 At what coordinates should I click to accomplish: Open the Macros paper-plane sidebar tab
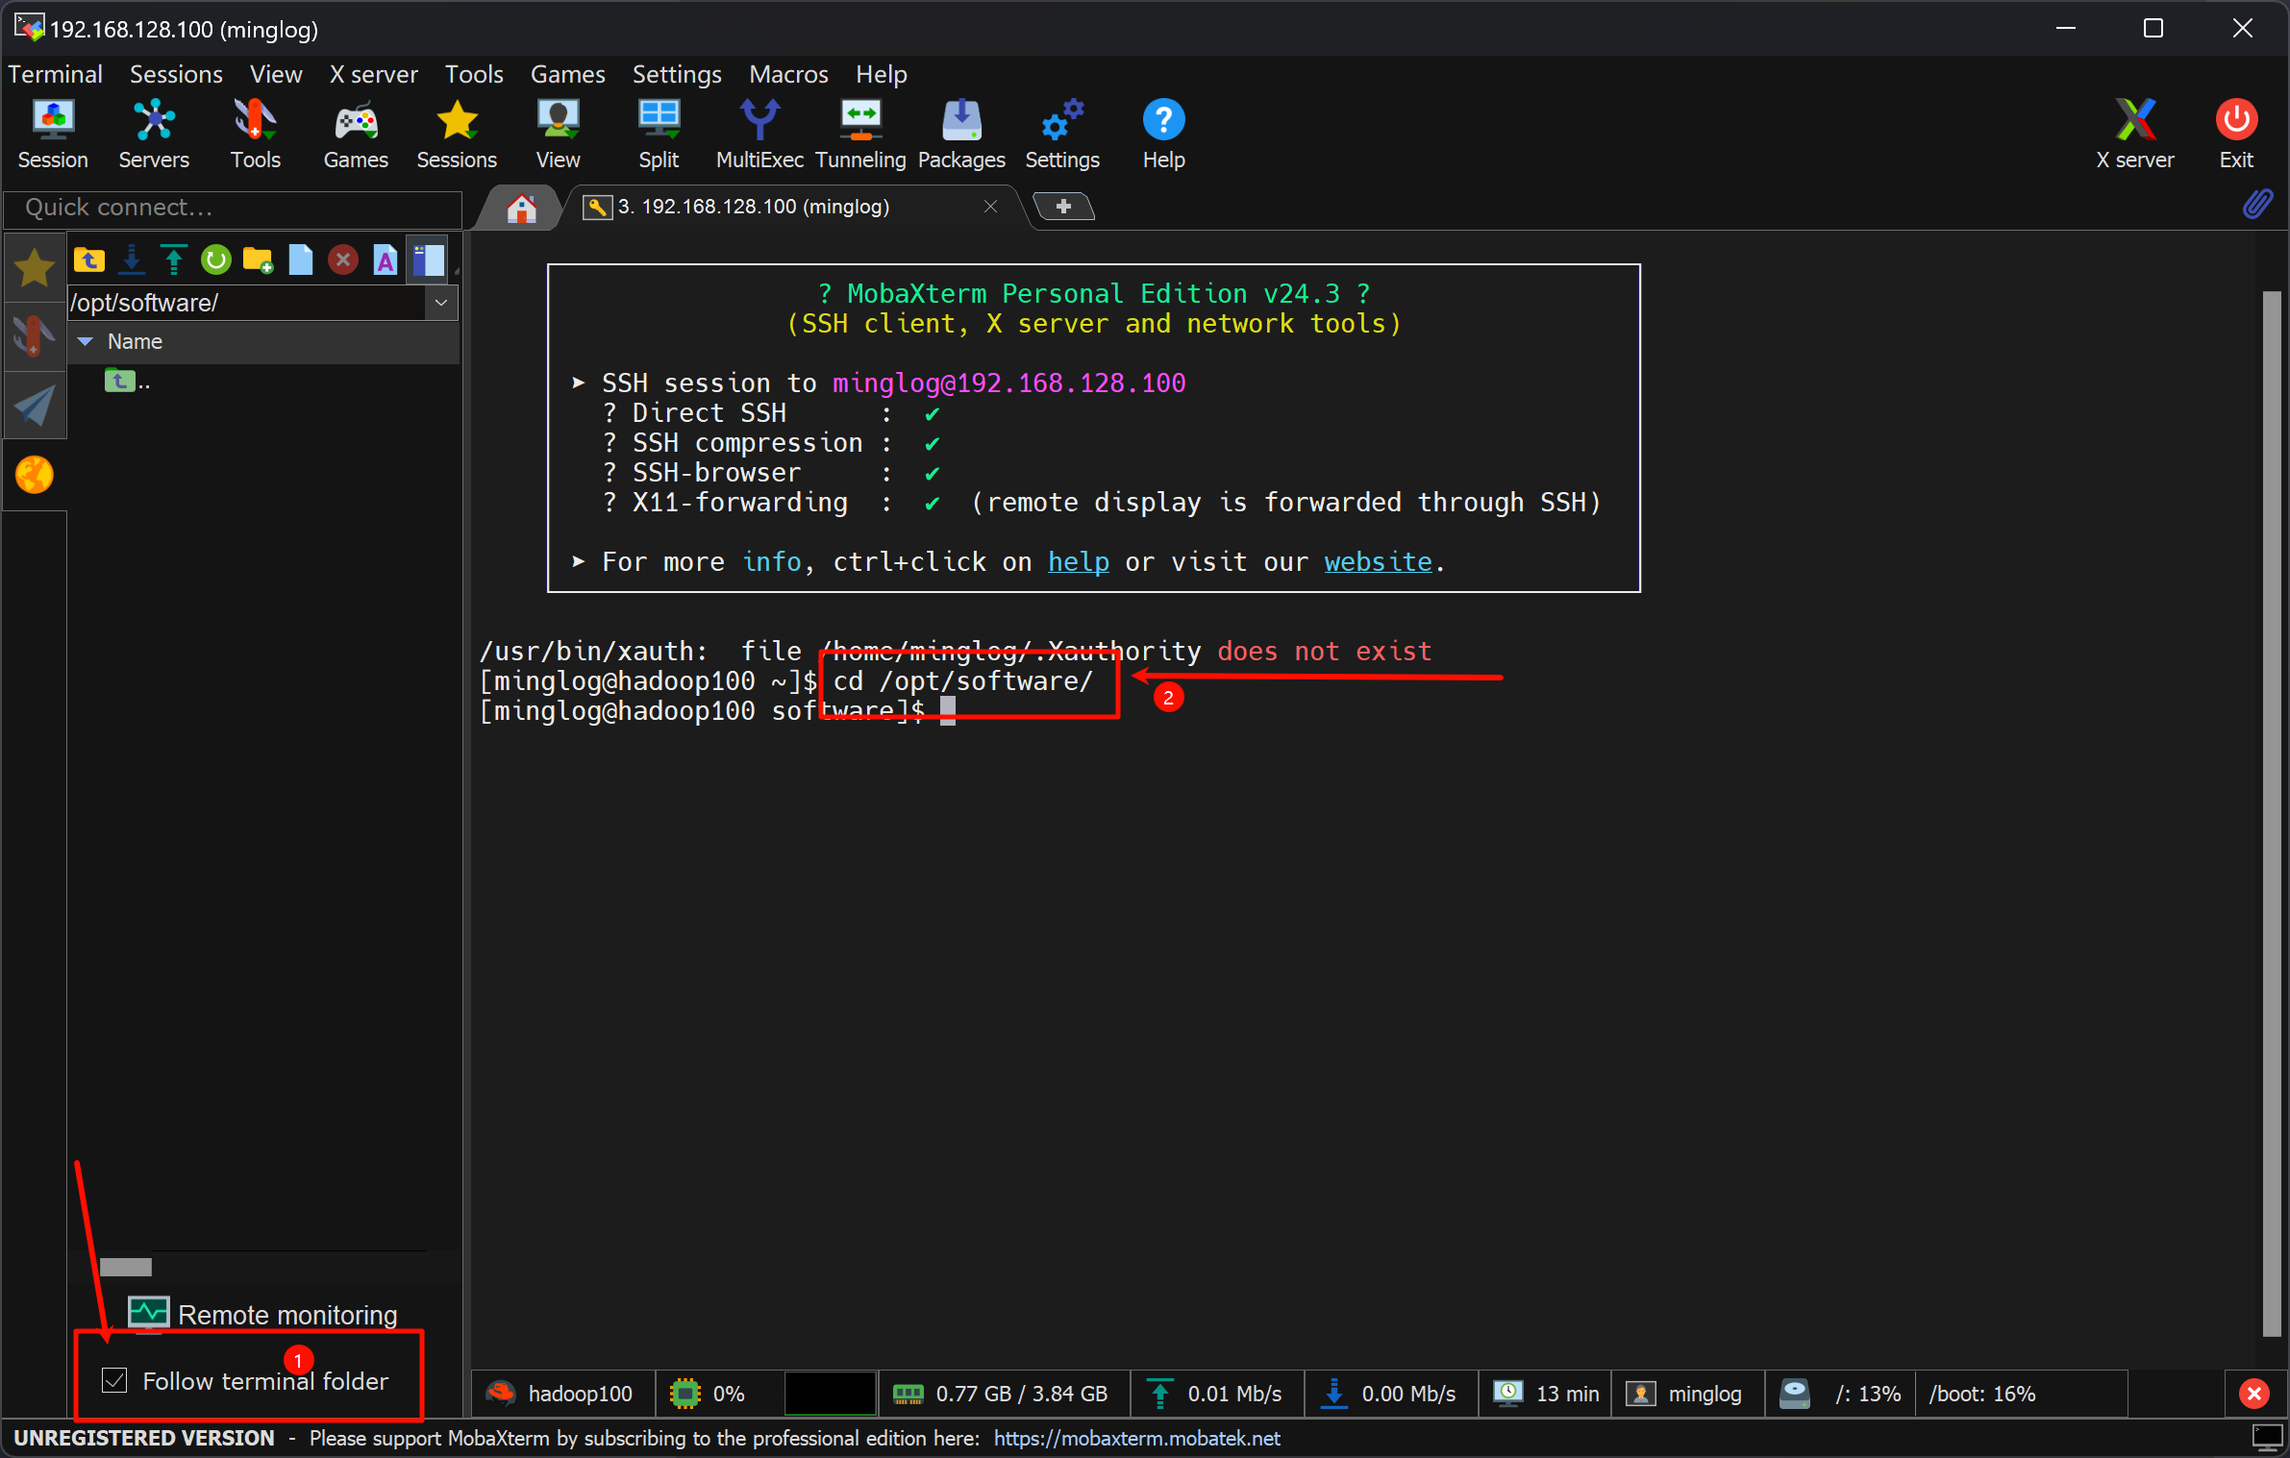pyautogui.click(x=34, y=405)
